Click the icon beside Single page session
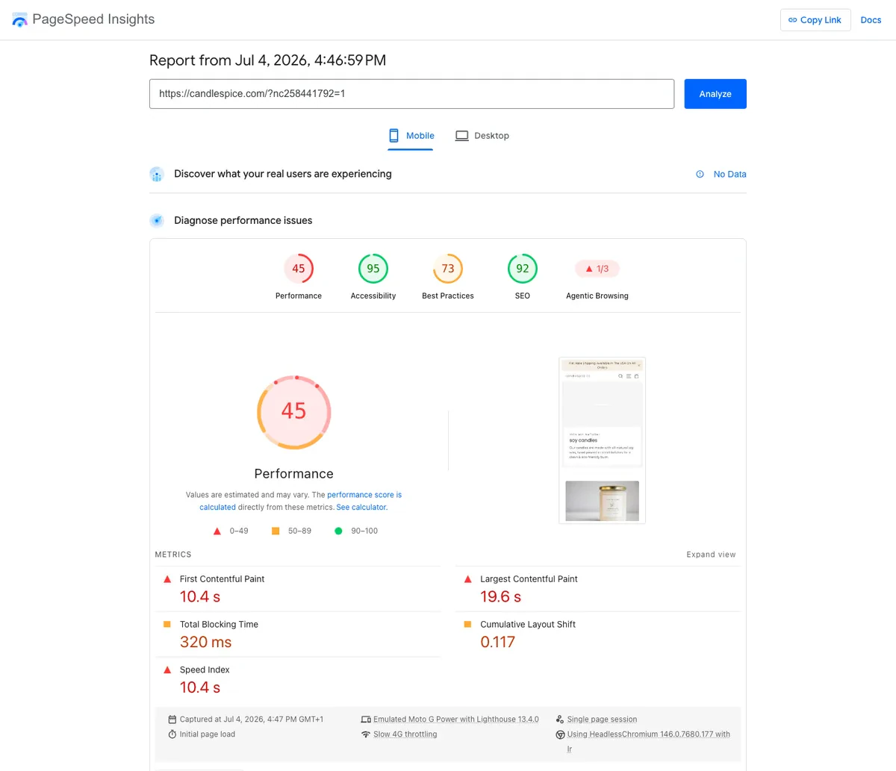896x771 pixels. 560,720
